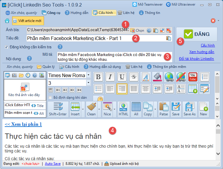Apply Bold formatting in the editor toolbar
The height and width of the screenshot is (169, 223).
point(98,77)
